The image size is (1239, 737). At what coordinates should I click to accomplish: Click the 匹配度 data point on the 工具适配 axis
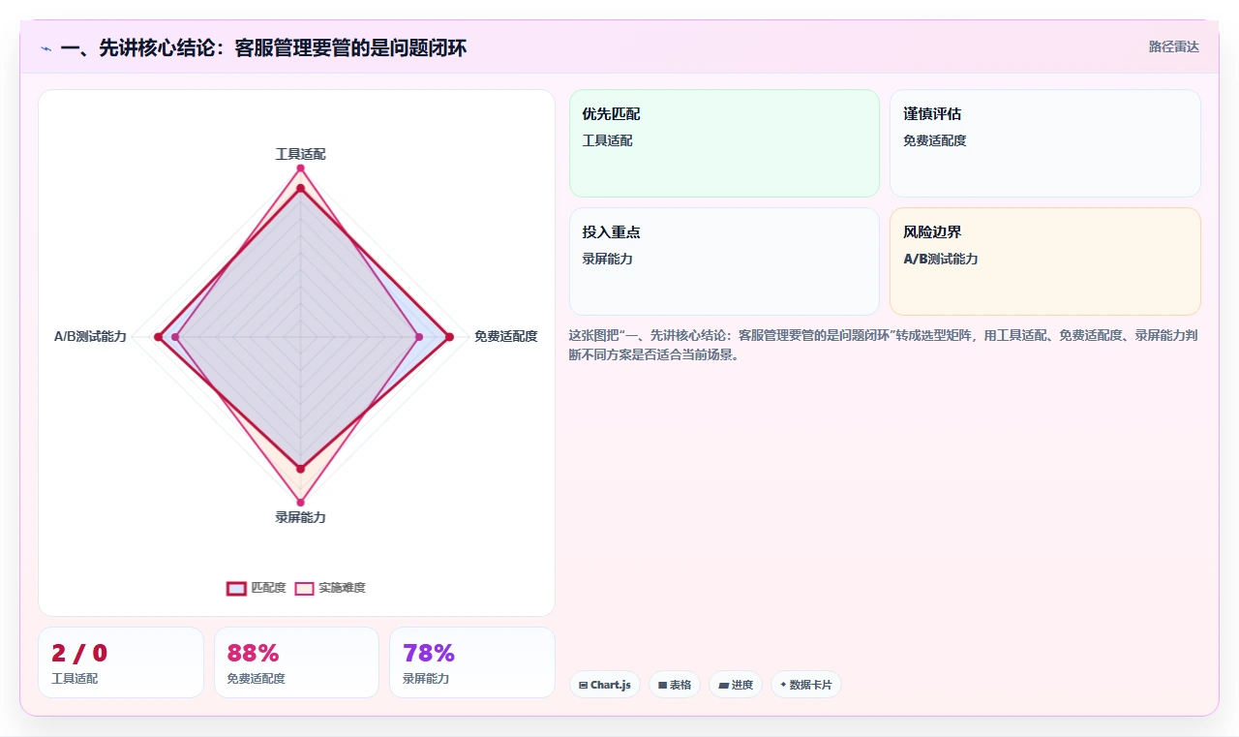(300, 188)
